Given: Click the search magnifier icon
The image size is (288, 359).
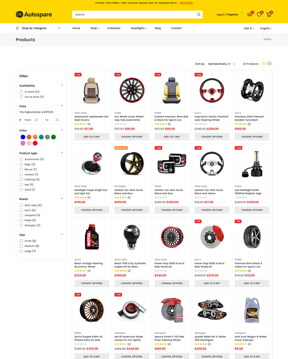Looking at the screenshot, I should click(x=199, y=14).
